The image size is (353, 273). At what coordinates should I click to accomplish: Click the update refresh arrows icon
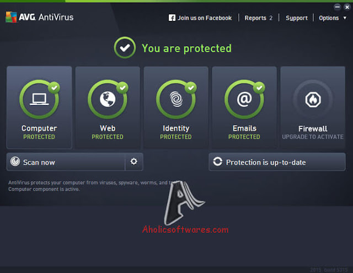(x=218, y=162)
